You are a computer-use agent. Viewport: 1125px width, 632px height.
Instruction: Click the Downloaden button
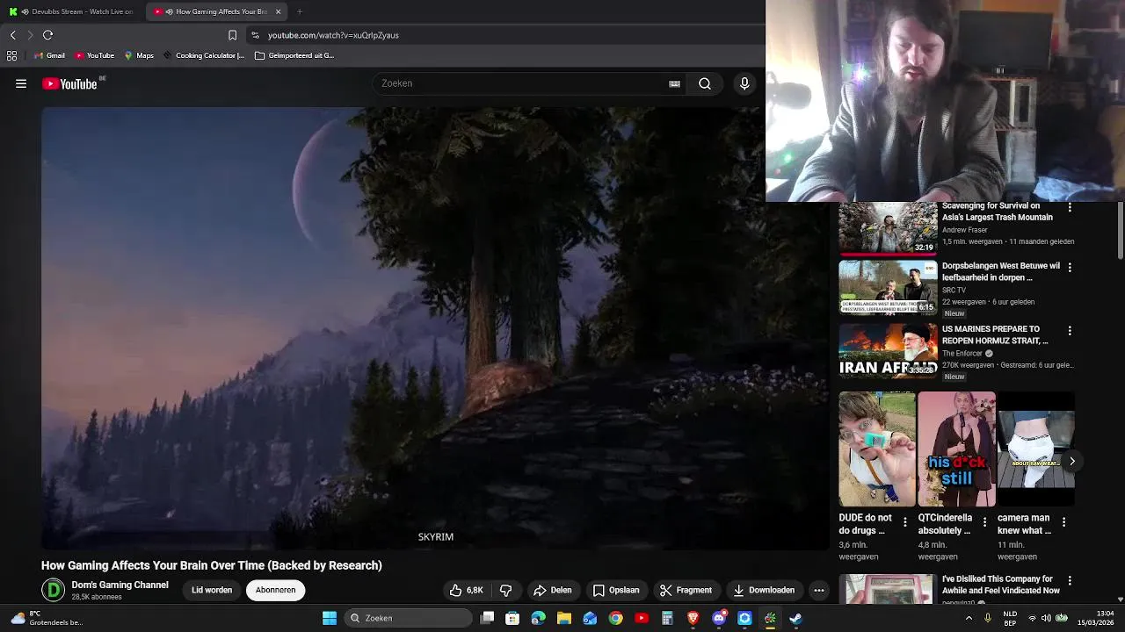click(x=764, y=590)
